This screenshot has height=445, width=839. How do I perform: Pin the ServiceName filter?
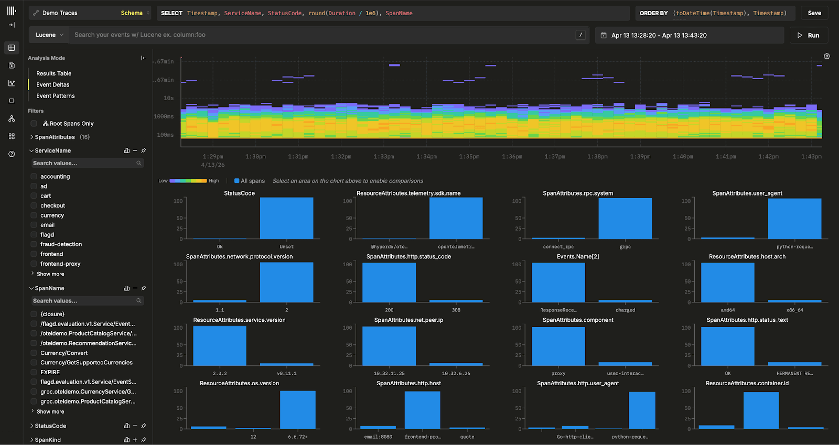[144, 150]
